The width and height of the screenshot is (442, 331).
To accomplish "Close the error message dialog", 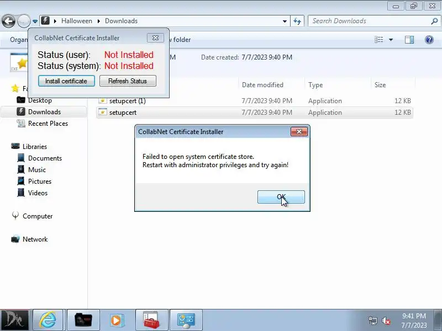I will tap(299, 131).
